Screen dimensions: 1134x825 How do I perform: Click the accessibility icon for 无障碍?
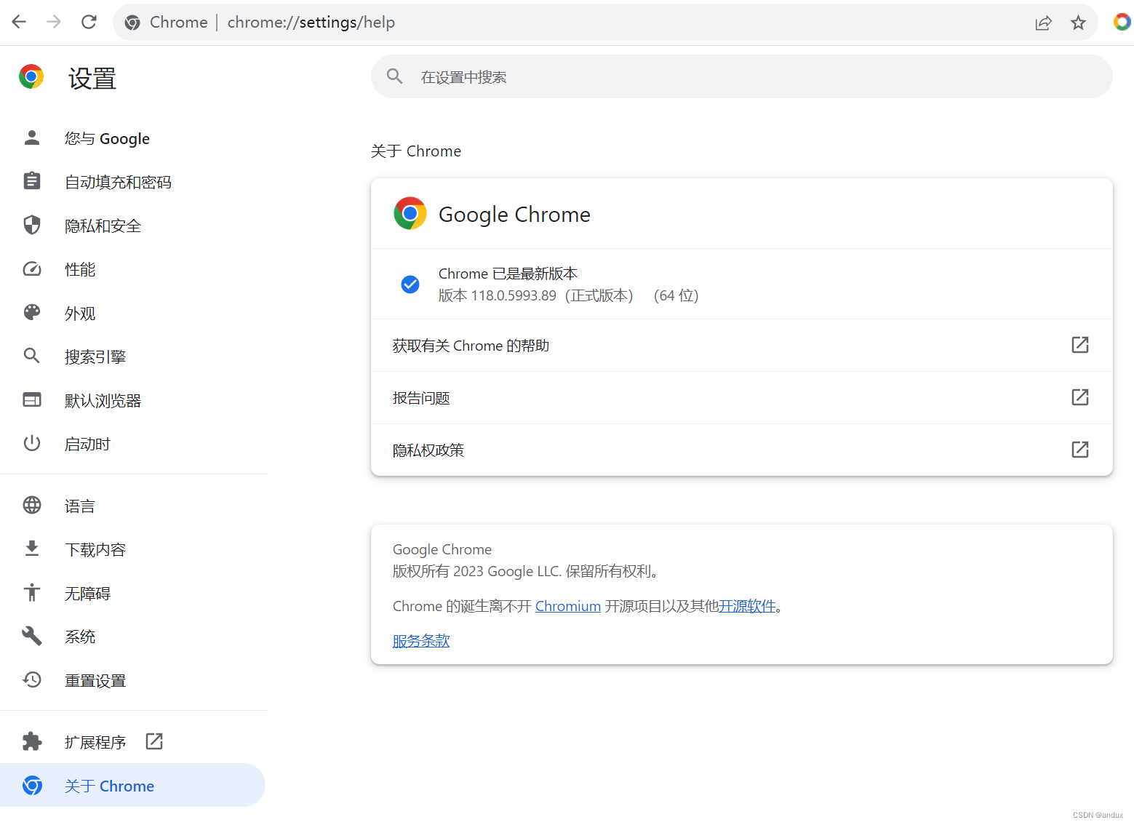[x=32, y=592]
